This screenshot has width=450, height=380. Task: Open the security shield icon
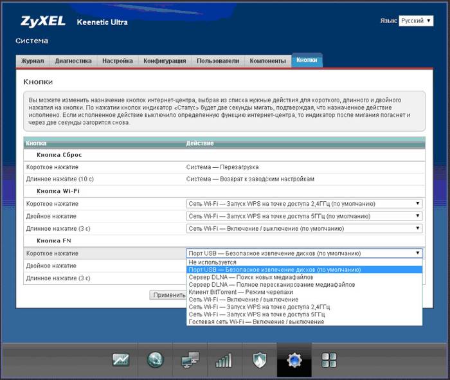pos(260,360)
